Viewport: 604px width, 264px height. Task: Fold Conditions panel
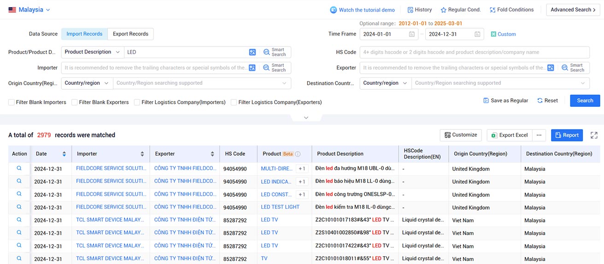coord(511,10)
